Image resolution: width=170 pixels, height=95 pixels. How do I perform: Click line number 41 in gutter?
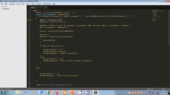[x=29, y=85]
